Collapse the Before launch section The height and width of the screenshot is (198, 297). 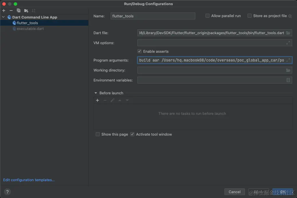coord(96,93)
